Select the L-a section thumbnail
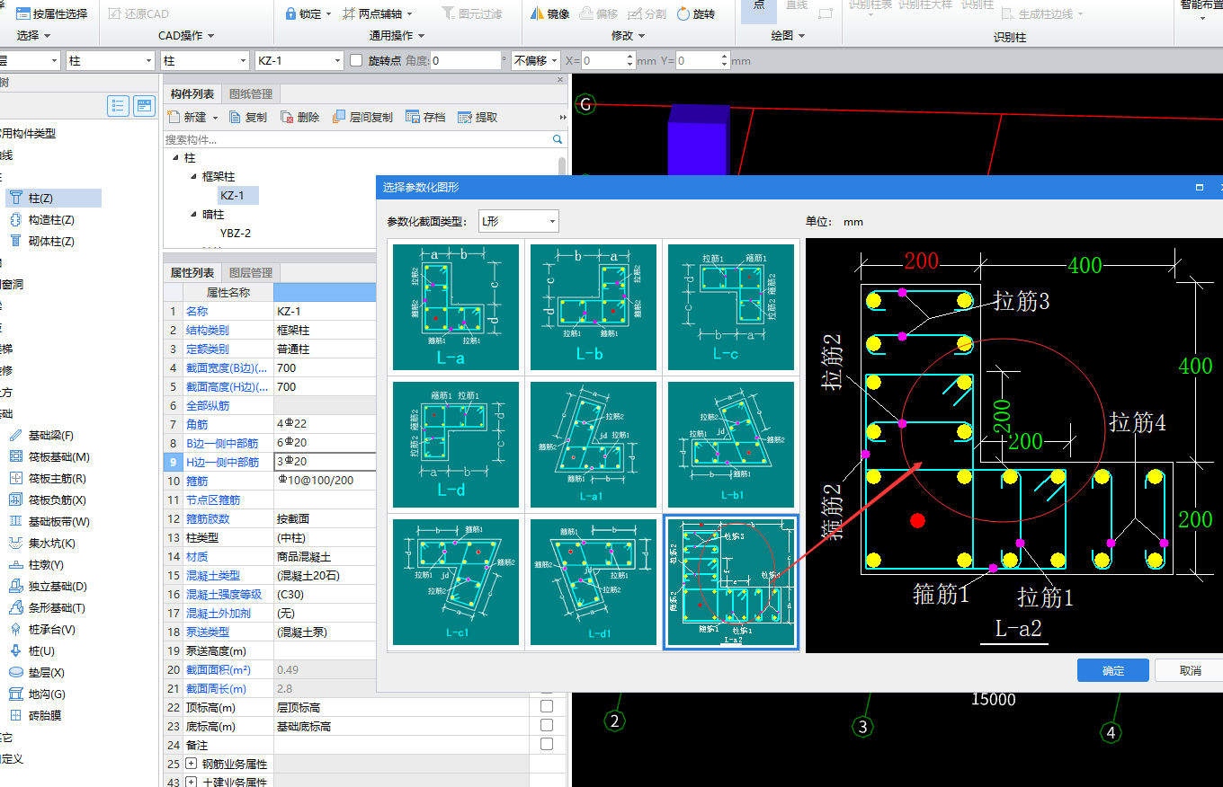The width and height of the screenshot is (1223, 787). pyautogui.click(x=456, y=306)
